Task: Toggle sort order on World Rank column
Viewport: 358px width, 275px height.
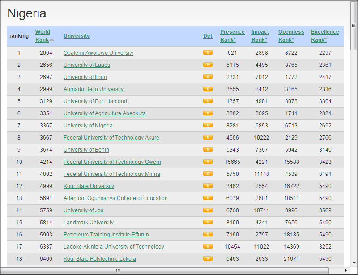Action: click(43, 35)
